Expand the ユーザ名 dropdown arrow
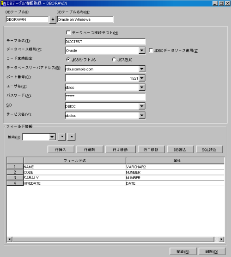This screenshot has width=231, height=257. coord(142,88)
